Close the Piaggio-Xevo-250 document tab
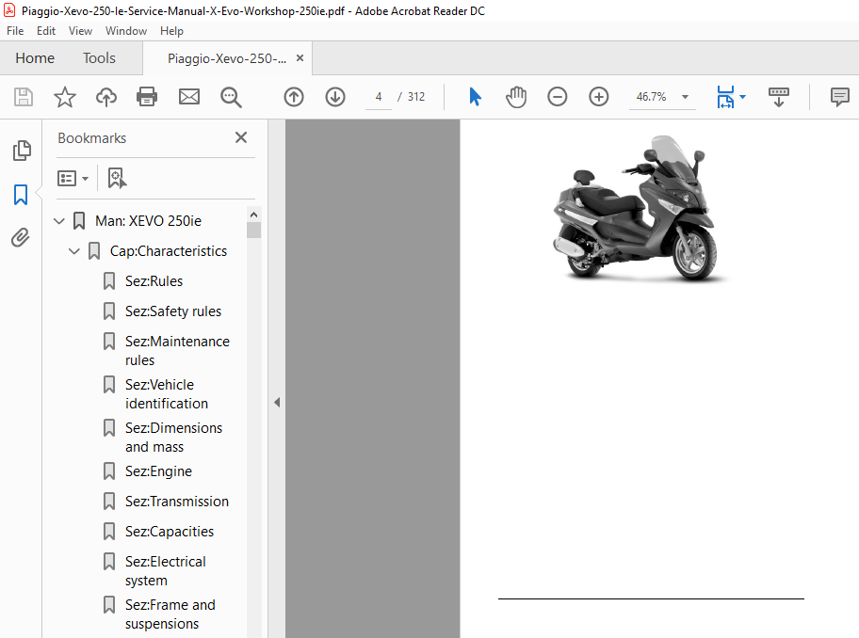The width and height of the screenshot is (859, 638). click(x=300, y=58)
